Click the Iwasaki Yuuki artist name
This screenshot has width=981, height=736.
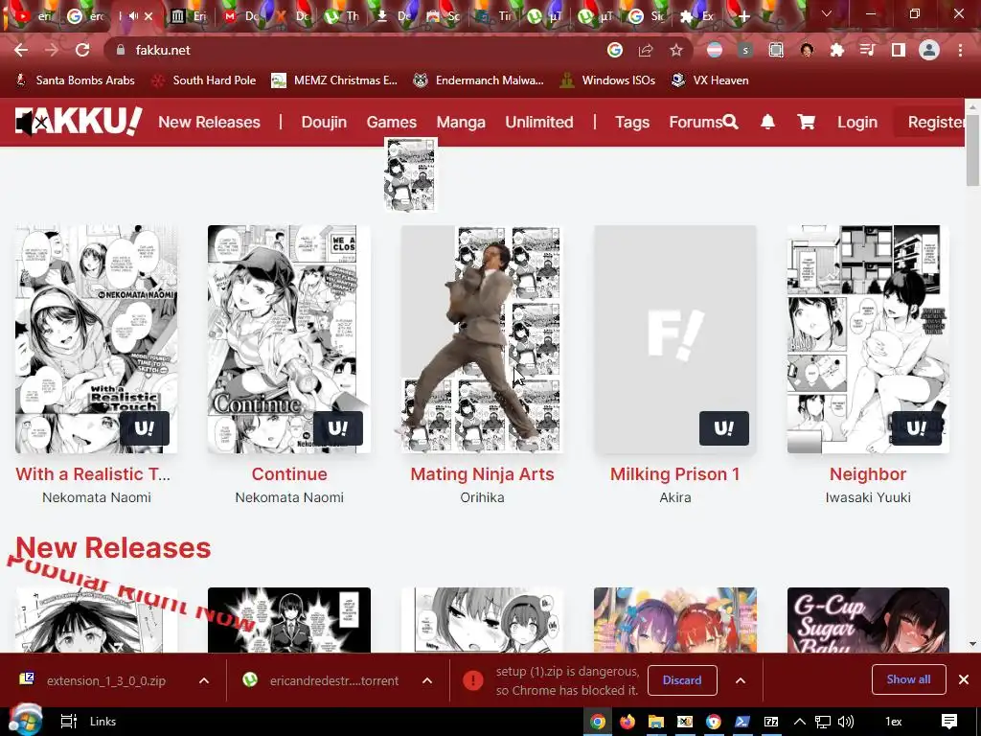pyautogui.click(x=868, y=497)
